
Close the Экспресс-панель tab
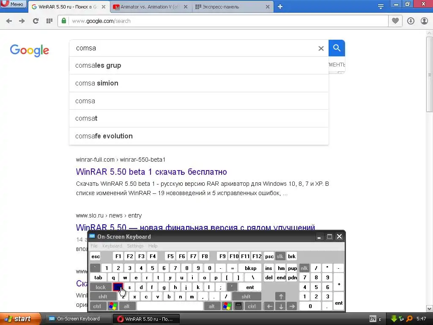pyautogui.click(x=268, y=7)
